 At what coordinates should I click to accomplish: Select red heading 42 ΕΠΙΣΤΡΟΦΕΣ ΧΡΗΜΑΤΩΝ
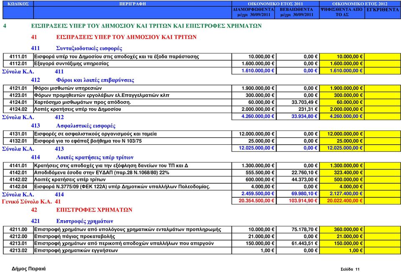[81, 210]
